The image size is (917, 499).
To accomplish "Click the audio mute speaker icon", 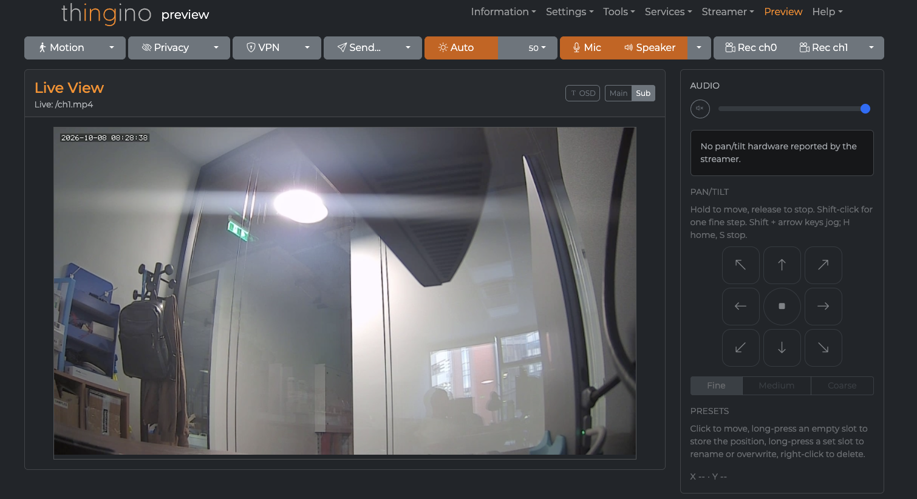I will (x=700, y=109).
